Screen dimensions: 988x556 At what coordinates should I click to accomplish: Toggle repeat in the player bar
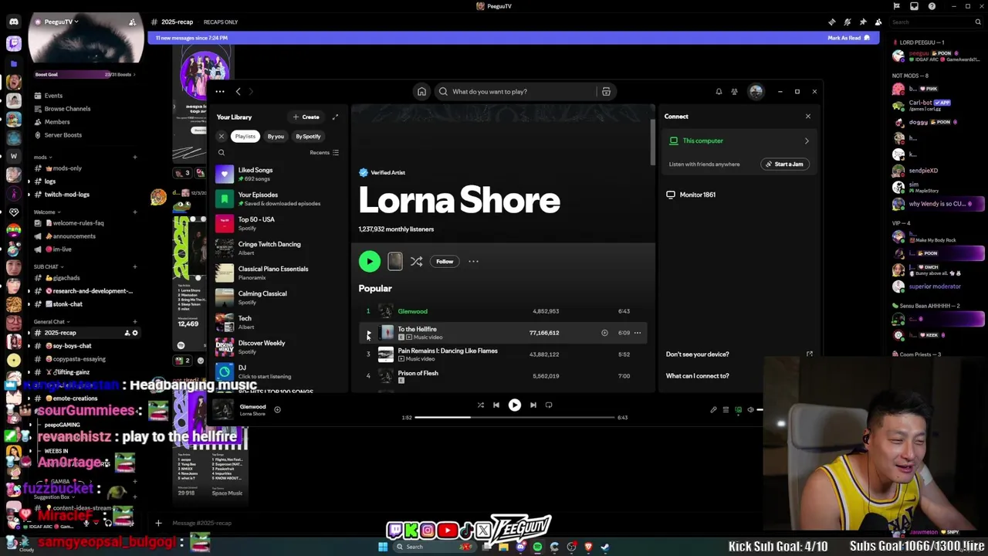[x=549, y=405]
